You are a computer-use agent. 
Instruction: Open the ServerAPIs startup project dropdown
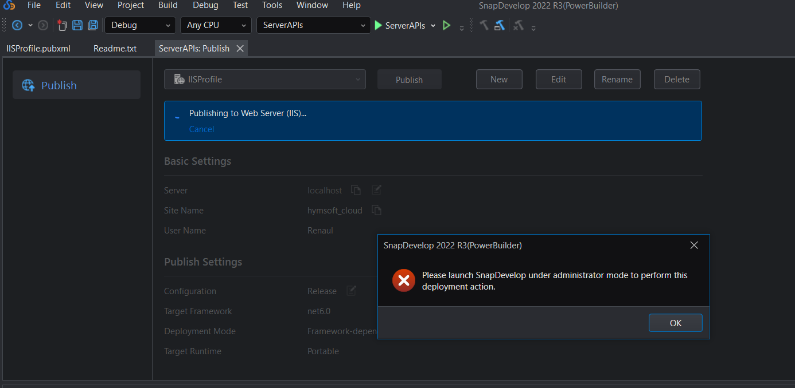click(313, 25)
